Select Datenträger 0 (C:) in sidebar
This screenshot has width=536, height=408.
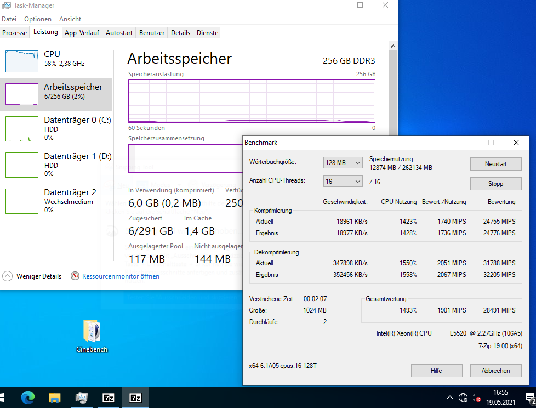(x=56, y=128)
